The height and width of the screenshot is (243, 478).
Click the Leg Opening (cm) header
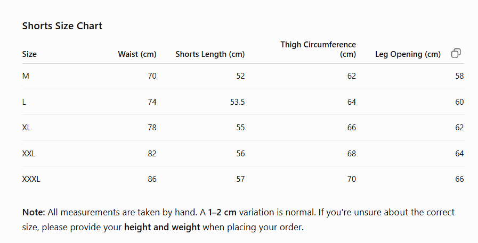point(408,54)
